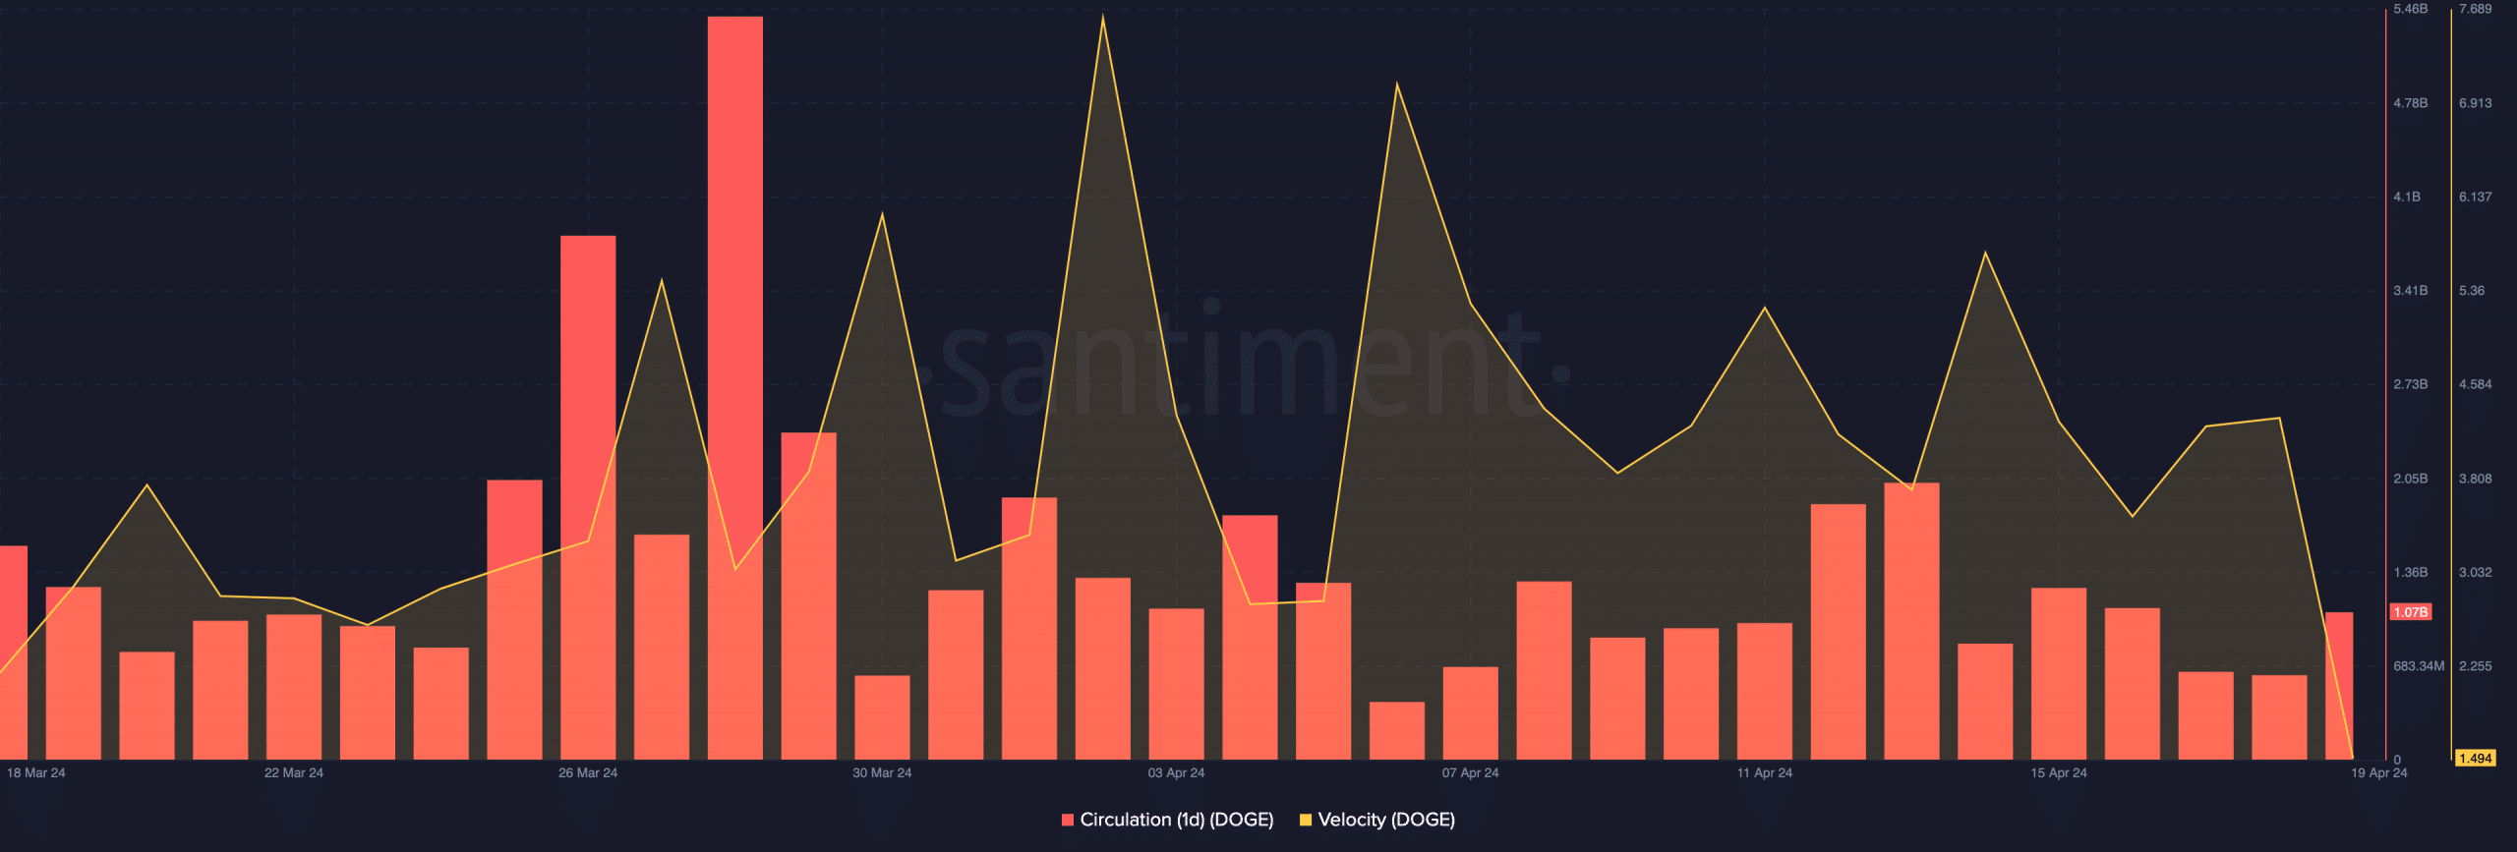
Task: Click the 3.808 velocity axis label
Action: [2476, 479]
